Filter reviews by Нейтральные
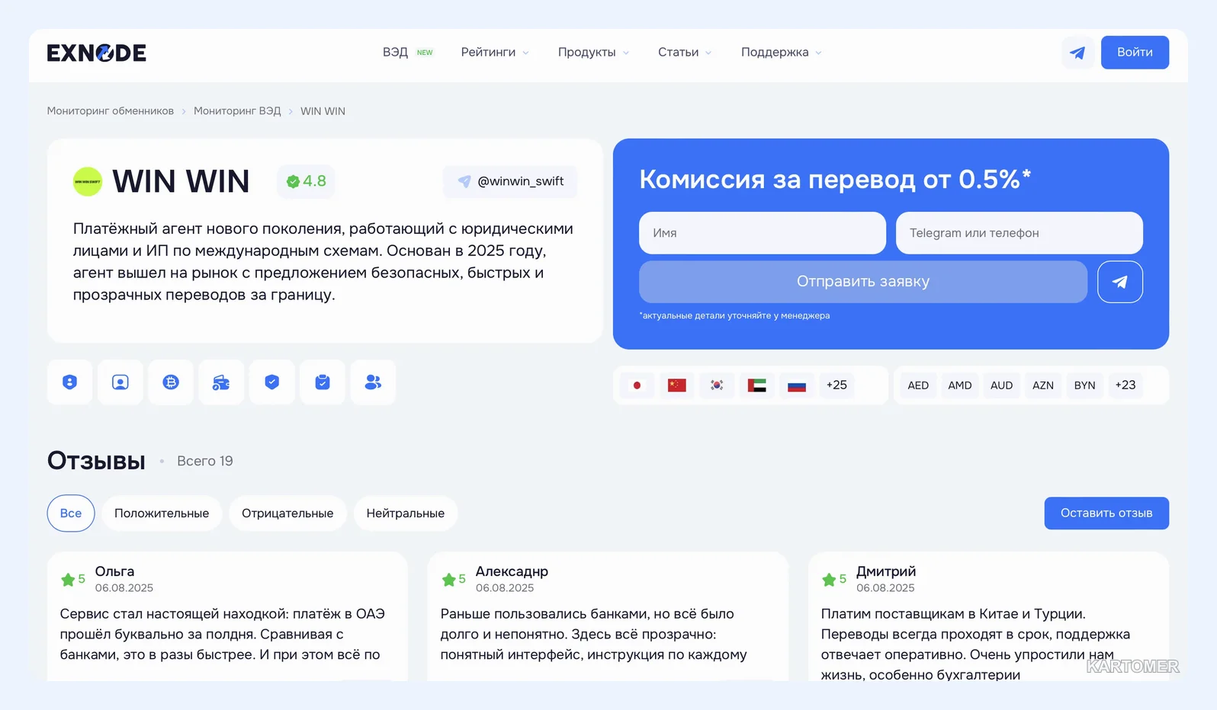The width and height of the screenshot is (1217, 710). pos(406,513)
